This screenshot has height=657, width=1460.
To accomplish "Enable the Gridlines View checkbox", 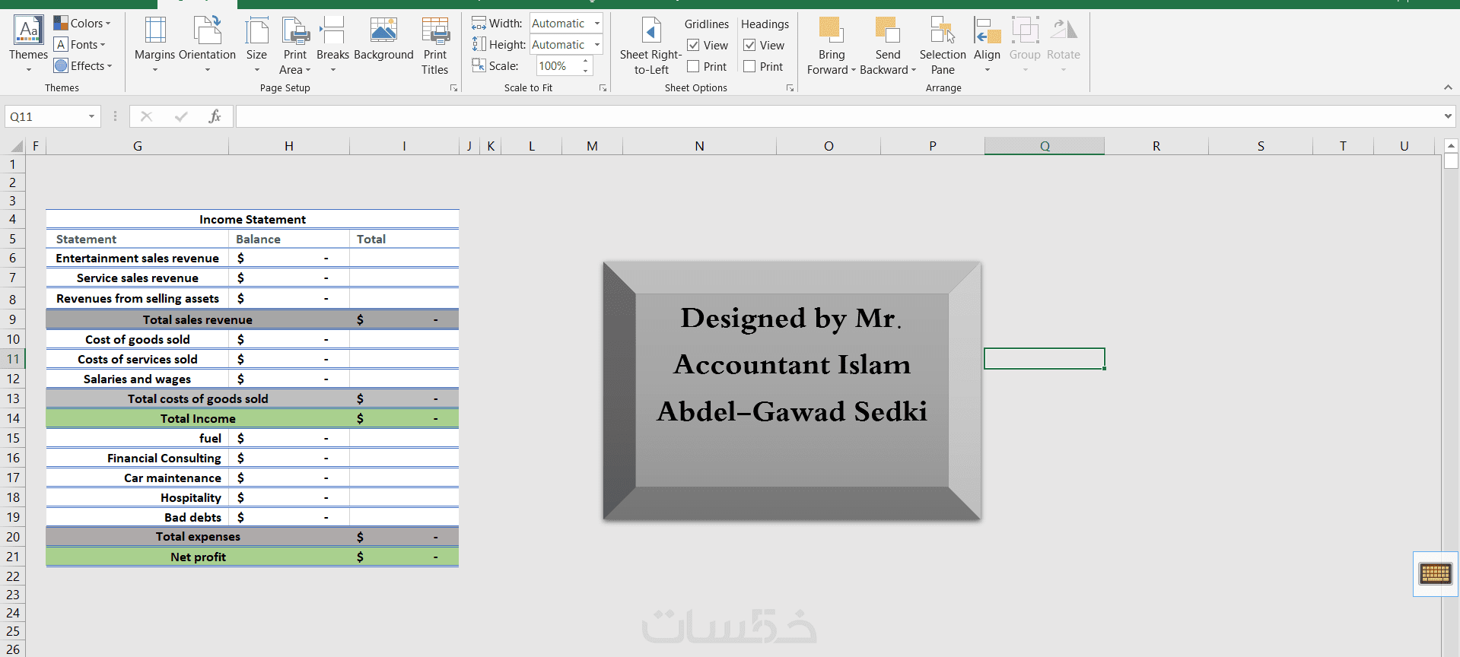I will [x=693, y=46].
